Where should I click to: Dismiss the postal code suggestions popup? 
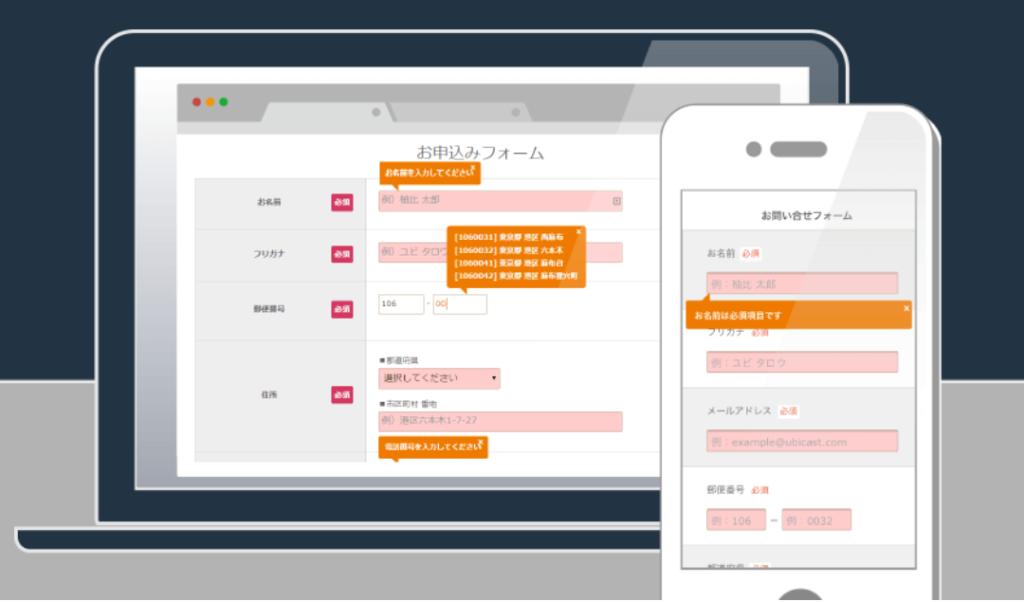tap(578, 231)
